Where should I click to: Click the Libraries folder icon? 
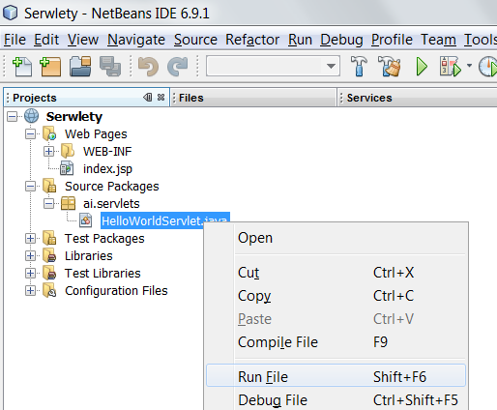coord(49,255)
